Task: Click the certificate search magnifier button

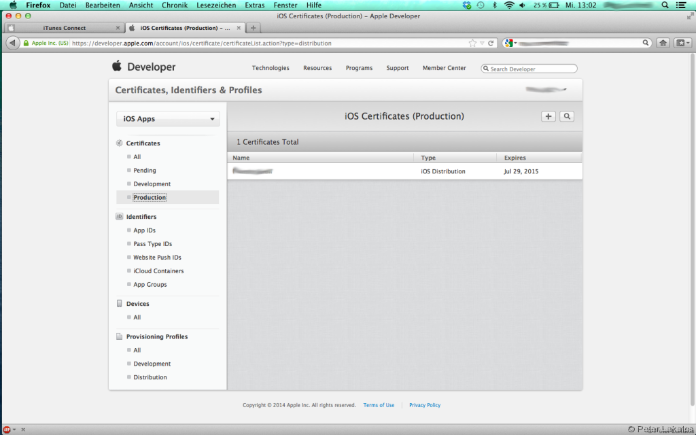Action: coord(567,116)
